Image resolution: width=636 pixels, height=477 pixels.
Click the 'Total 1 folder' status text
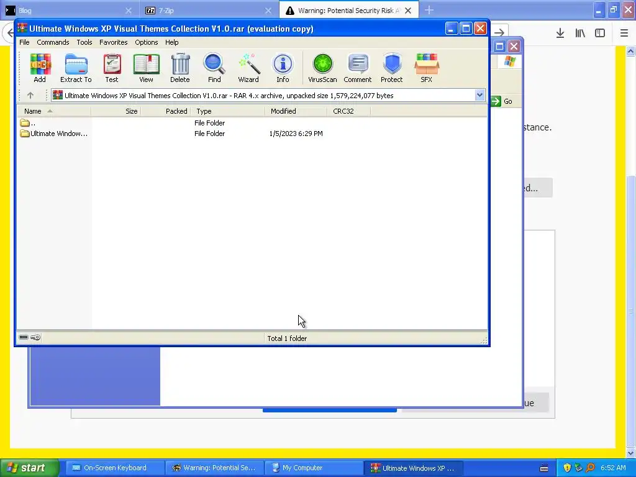pyautogui.click(x=287, y=338)
